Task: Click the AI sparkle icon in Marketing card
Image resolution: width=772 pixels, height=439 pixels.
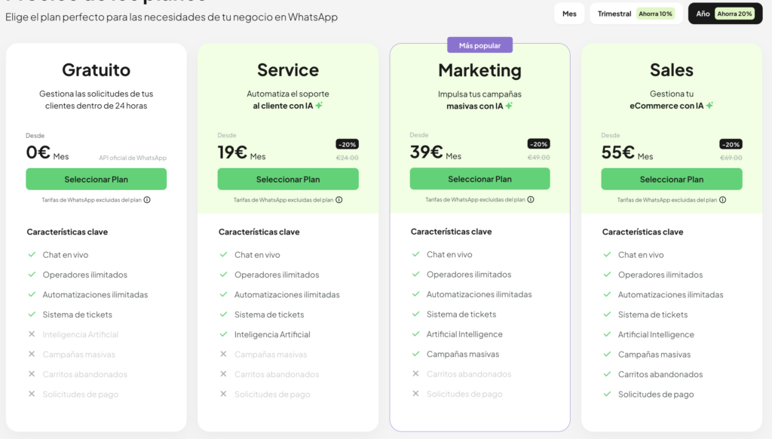Action: pos(509,106)
